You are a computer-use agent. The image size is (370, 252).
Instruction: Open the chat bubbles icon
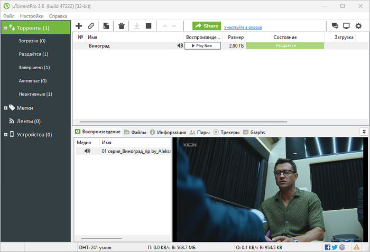click(x=335, y=26)
